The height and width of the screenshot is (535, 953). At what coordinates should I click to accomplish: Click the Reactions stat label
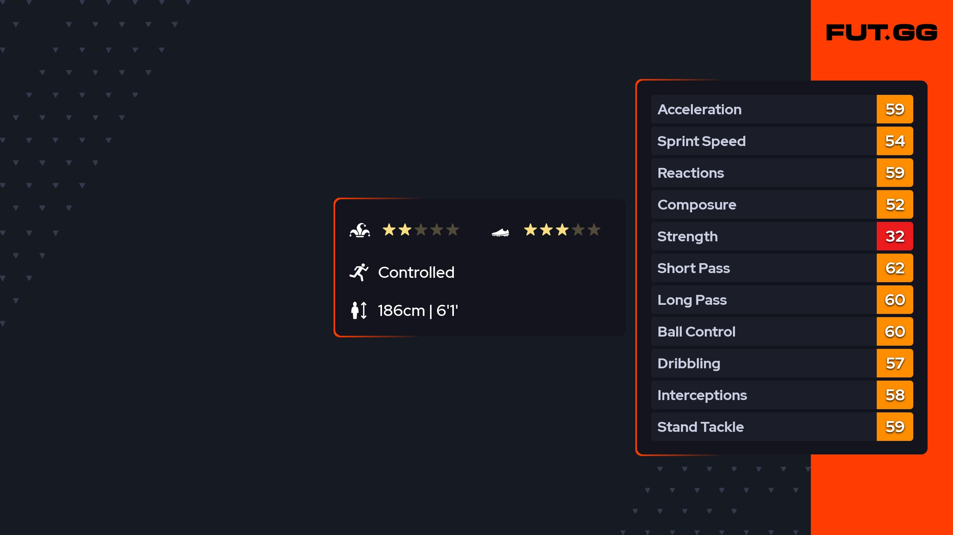[691, 173]
